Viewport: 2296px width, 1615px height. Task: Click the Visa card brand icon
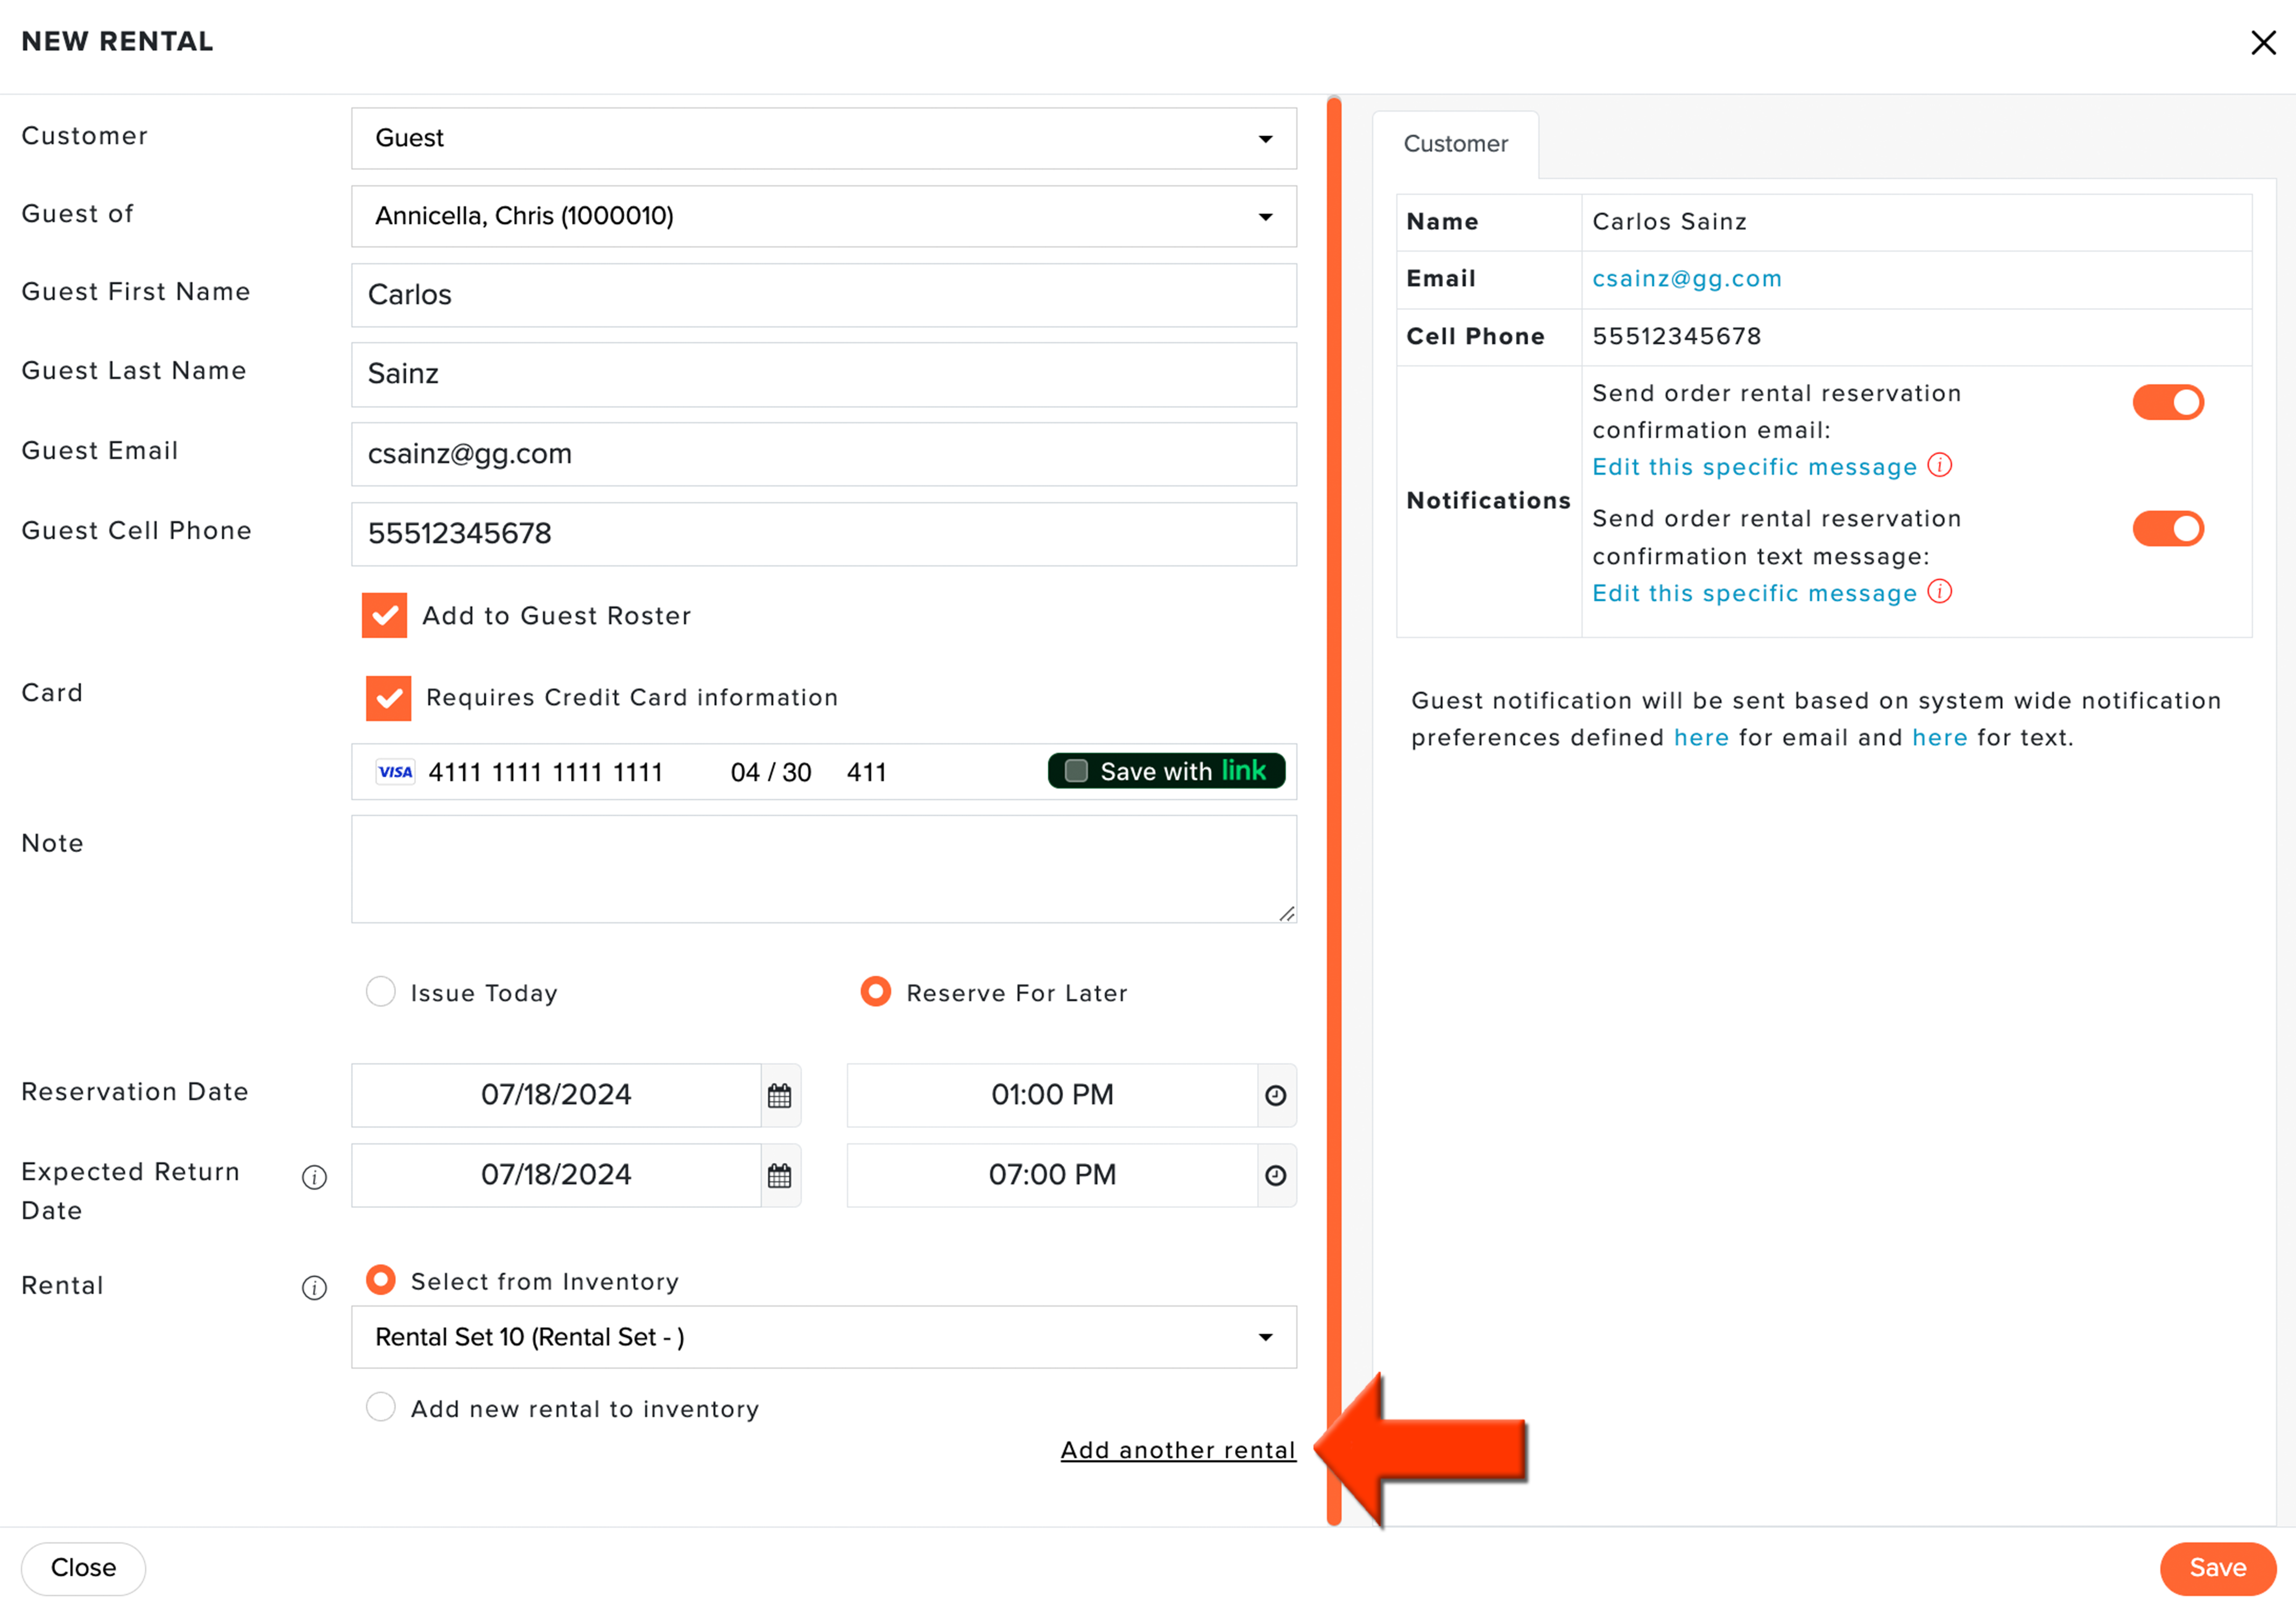coord(395,771)
